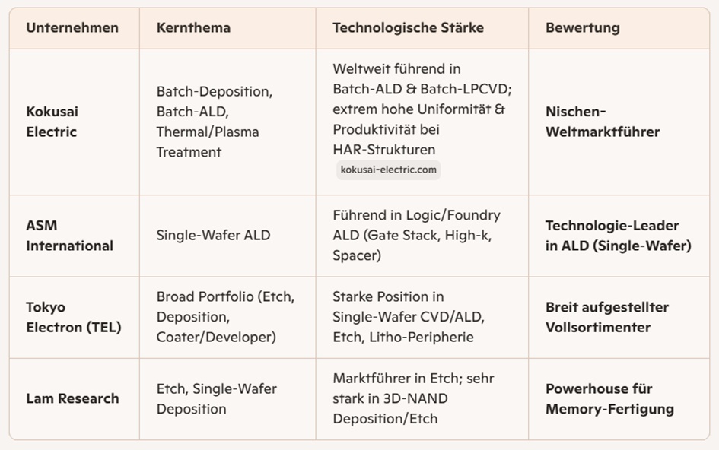Click the Etch, Single-Wafer Deposition cell

(x=217, y=398)
